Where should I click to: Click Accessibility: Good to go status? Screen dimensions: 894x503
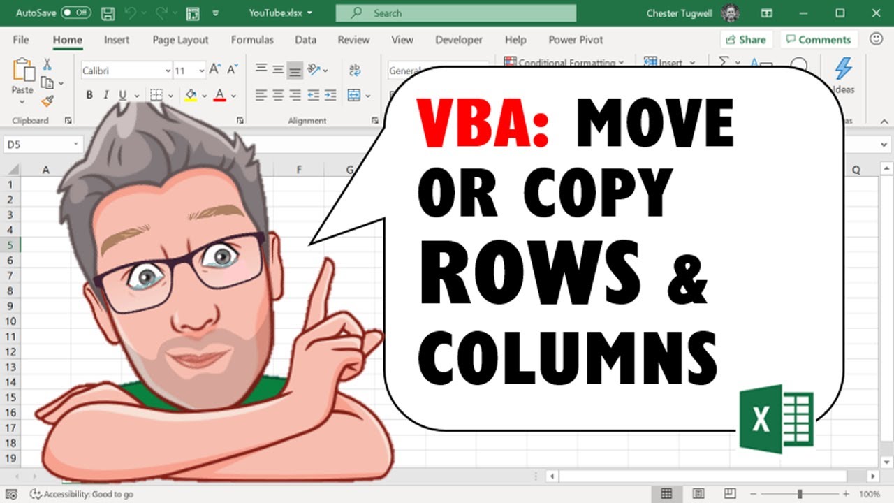pos(82,494)
